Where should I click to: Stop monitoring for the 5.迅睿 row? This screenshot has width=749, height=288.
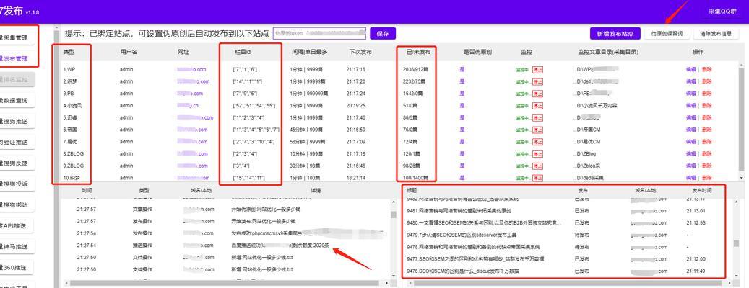[x=537, y=117]
